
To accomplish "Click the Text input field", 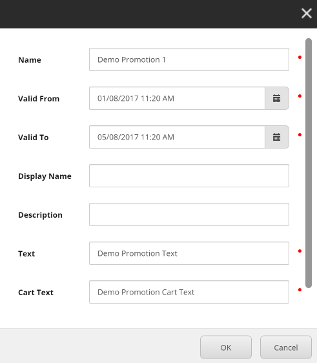I will pos(189,253).
